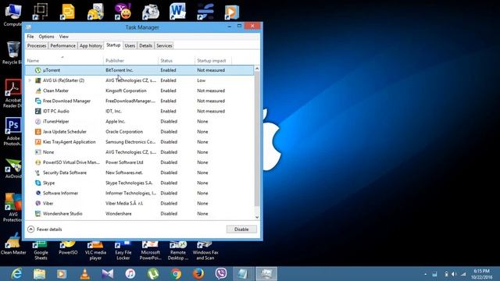Click the startup list scrollbar thumb
Screen dimensions: 500x281
point(257,139)
